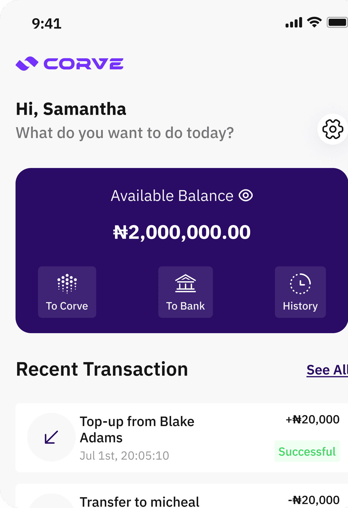Tap the Successful status badge
This screenshot has height=508, width=348.
click(x=307, y=451)
